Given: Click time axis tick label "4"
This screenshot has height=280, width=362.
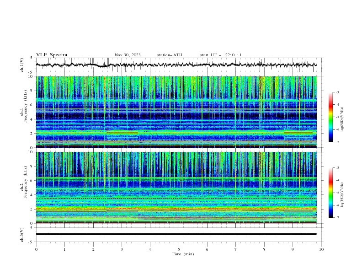Looking at the screenshot, I should click(150, 249).
